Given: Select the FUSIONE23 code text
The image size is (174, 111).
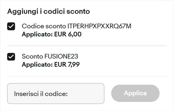Looking at the screenshot, I should [61, 57].
